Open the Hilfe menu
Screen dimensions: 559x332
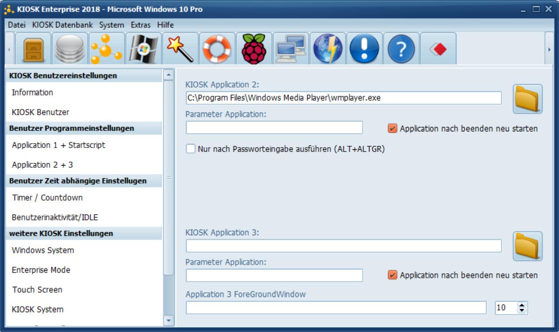[x=165, y=25]
